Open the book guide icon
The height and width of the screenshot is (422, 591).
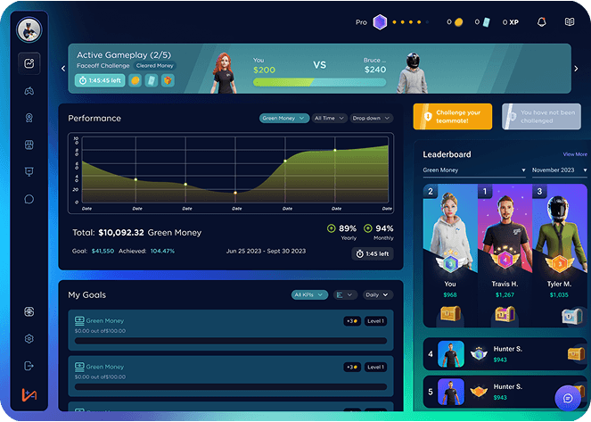click(x=570, y=22)
